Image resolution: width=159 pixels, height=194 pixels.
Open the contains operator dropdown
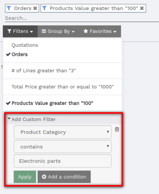(62, 146)
